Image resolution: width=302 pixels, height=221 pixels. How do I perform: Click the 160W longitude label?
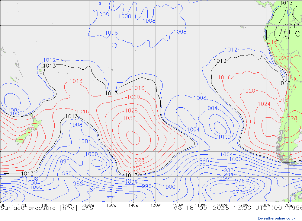[89, 205]
